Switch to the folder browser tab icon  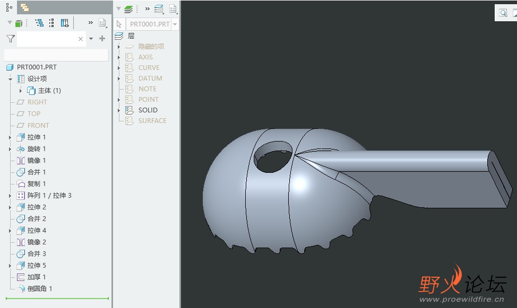tap(25, 7)
